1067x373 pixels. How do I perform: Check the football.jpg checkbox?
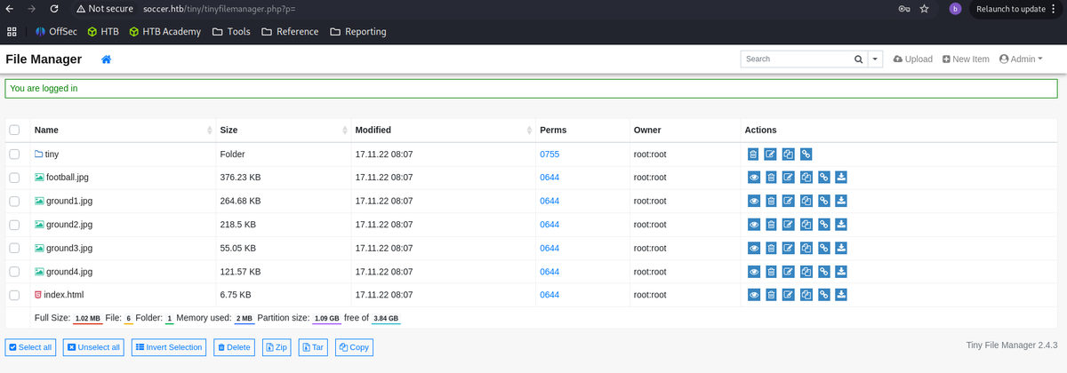click(14, 178)
